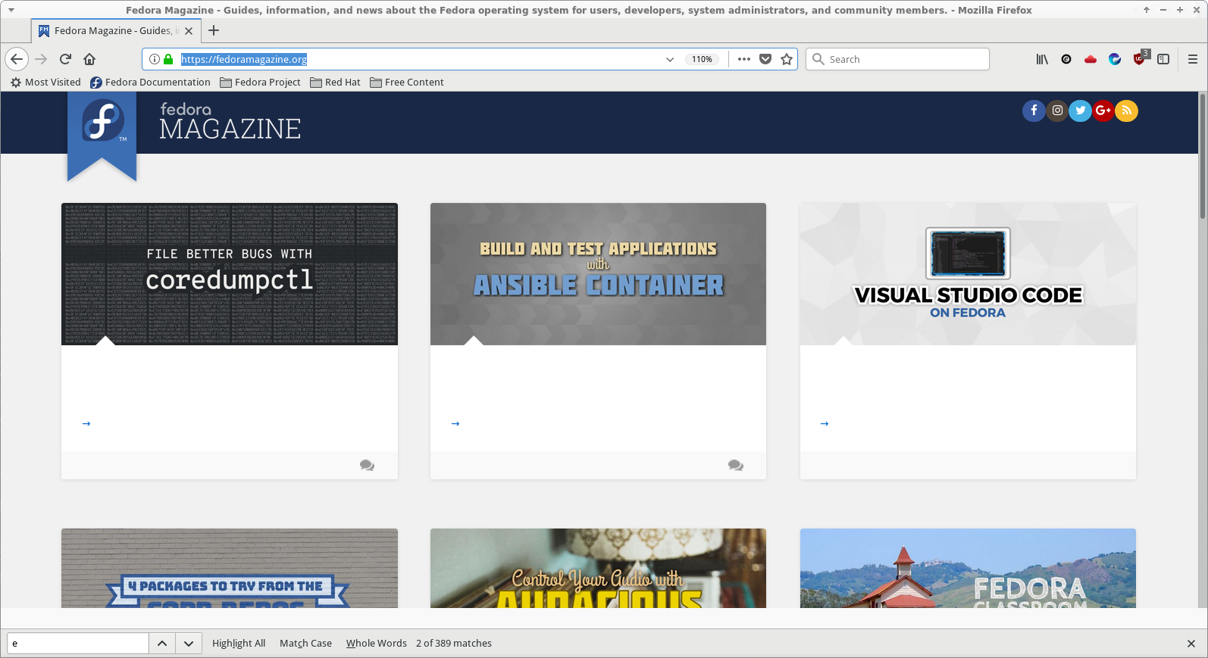
Task: Jump to previous find match
Action: pos(162,643)
